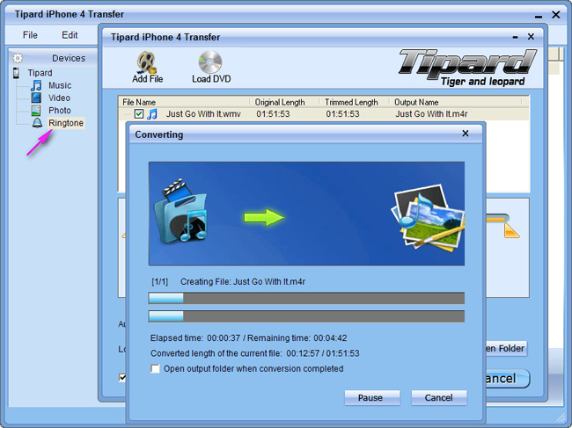Open the File menu
The width and height of the screenshot is (572, 428).
click(x=30, y=35)
